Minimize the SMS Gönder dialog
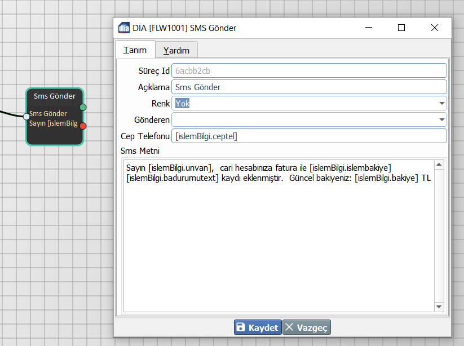 368,28
